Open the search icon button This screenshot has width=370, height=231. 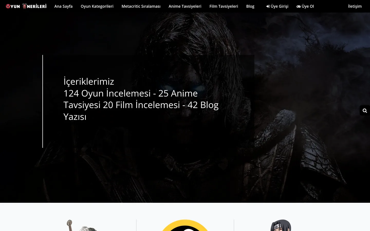click(365, 111)
